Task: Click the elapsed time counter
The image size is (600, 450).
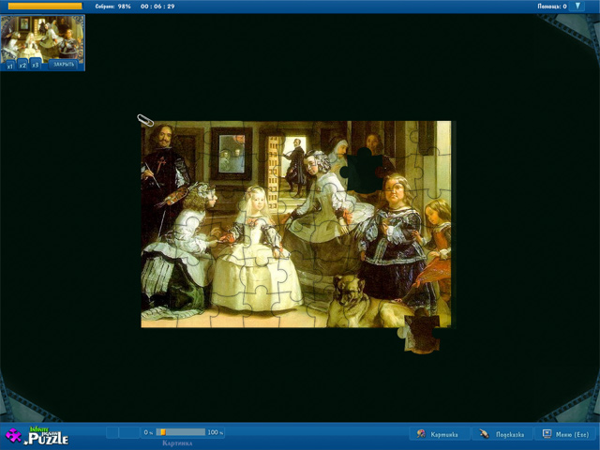Action: tap(157, 7)
